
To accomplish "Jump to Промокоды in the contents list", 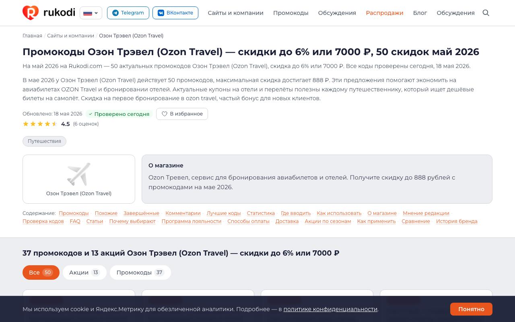I will click(x=74, y=213).
